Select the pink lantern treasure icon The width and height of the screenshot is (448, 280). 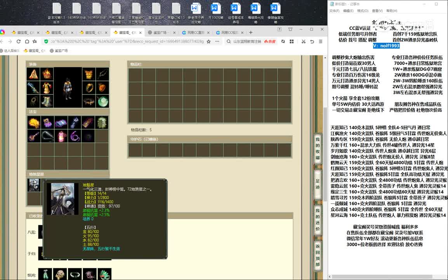point(61,136)
